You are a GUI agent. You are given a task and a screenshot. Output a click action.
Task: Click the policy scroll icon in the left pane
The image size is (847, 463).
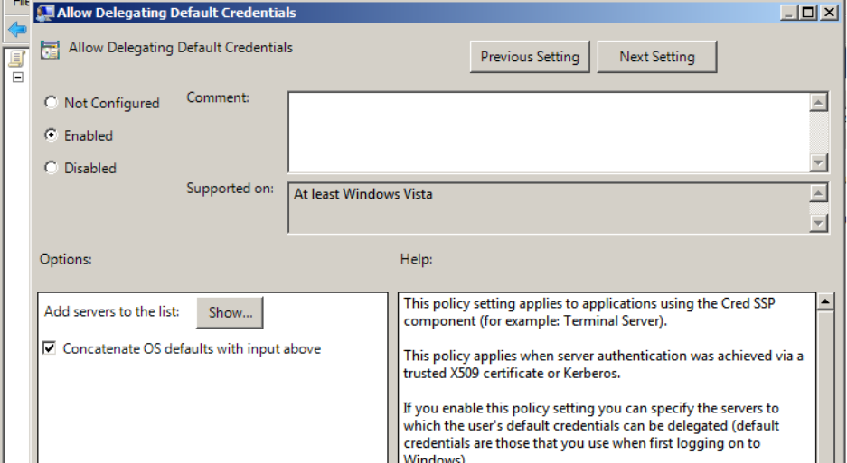point(16,60)
